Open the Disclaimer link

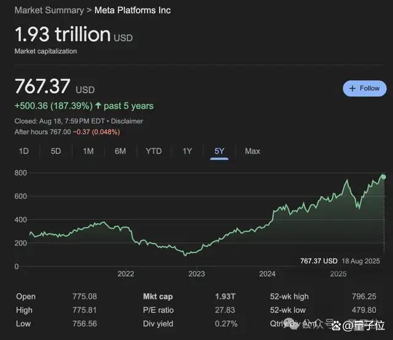[127, 122]
